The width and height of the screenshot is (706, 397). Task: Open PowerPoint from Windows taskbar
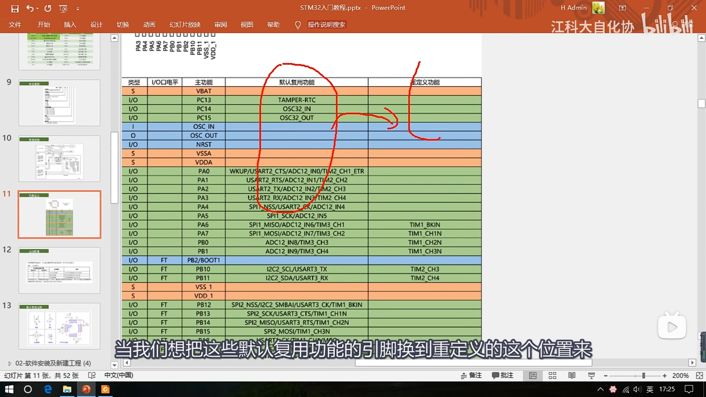coord(86,389)
